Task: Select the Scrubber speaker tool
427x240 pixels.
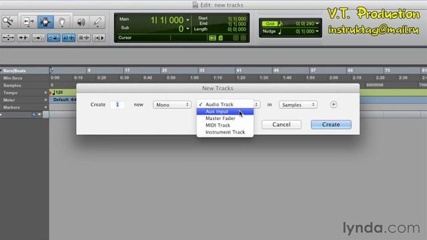Action: [x=81, y=21]
